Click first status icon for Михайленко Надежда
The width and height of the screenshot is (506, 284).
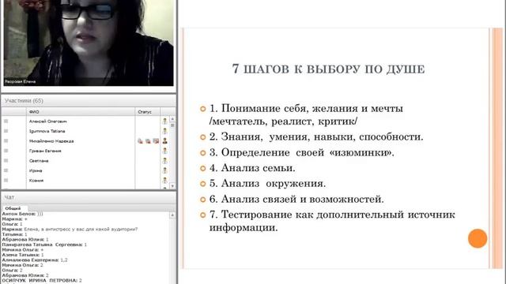(141, 140)
